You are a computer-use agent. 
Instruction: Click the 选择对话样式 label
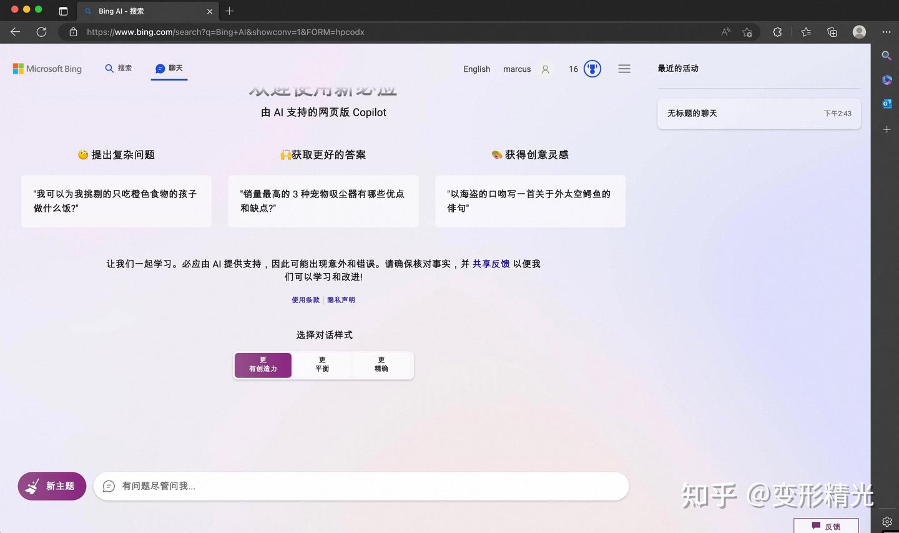[324, 335]
